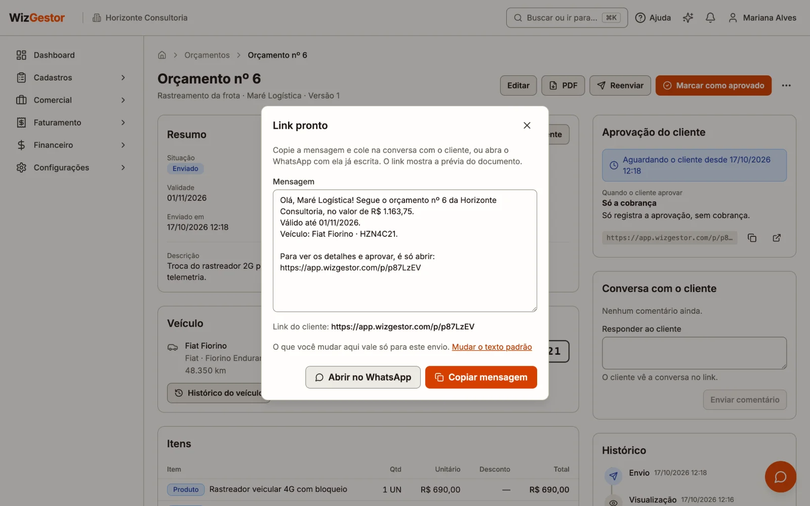Click Mudar o texto padrão link
The width and height of the screenshot is (810, 506).
click(492, 347)
